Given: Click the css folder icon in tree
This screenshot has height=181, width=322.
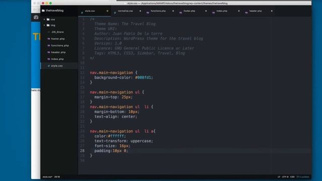Looking at the screenshot, I should pyautogui.click(x=48, y=19).
